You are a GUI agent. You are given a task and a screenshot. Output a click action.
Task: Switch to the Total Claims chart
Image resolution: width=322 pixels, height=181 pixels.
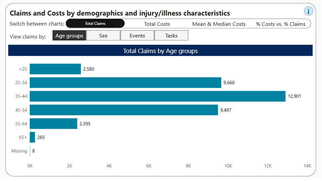[95, 24]
